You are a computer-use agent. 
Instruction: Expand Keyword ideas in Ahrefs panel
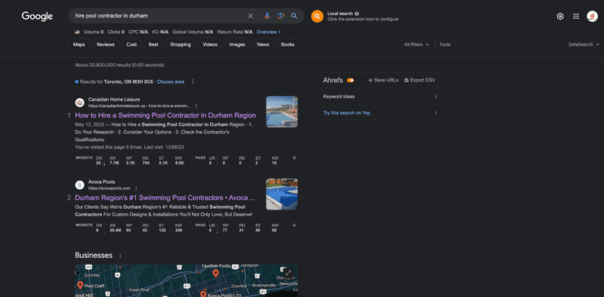point(381,96)
